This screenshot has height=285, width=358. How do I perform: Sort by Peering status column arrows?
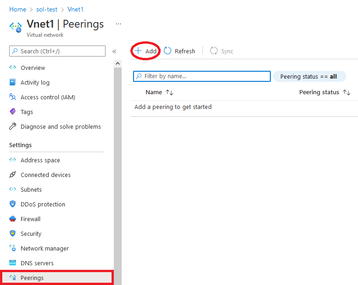click(x=347, y=92)
